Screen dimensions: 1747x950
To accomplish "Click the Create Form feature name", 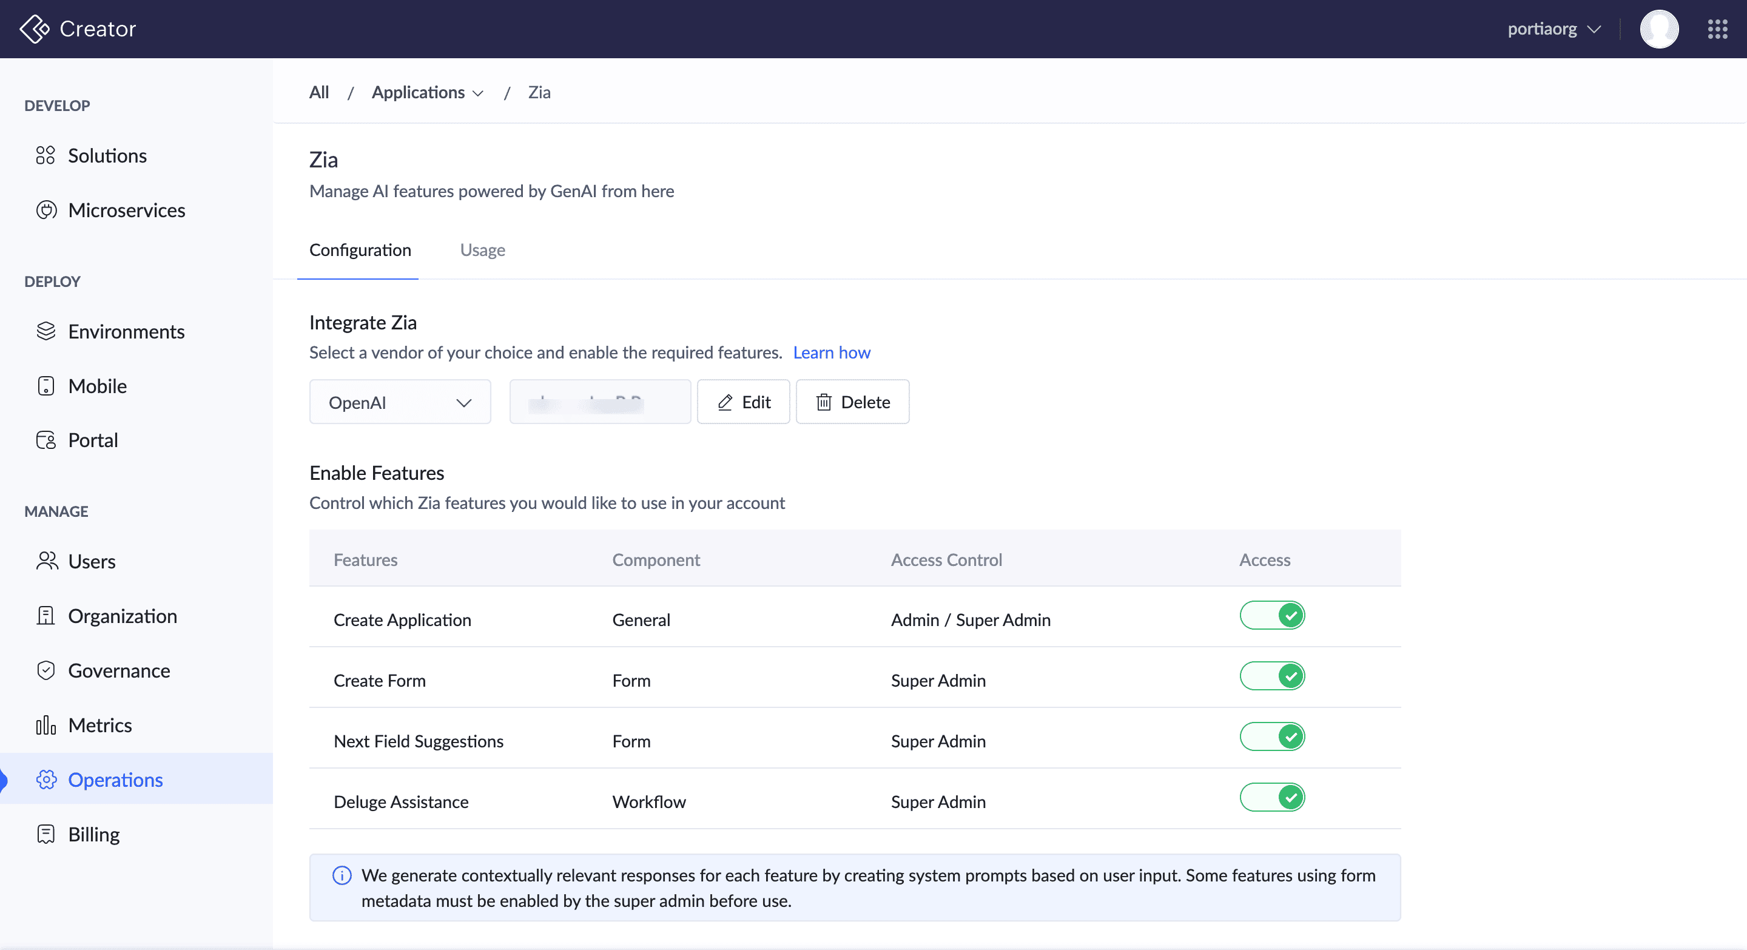I will 380,681.
